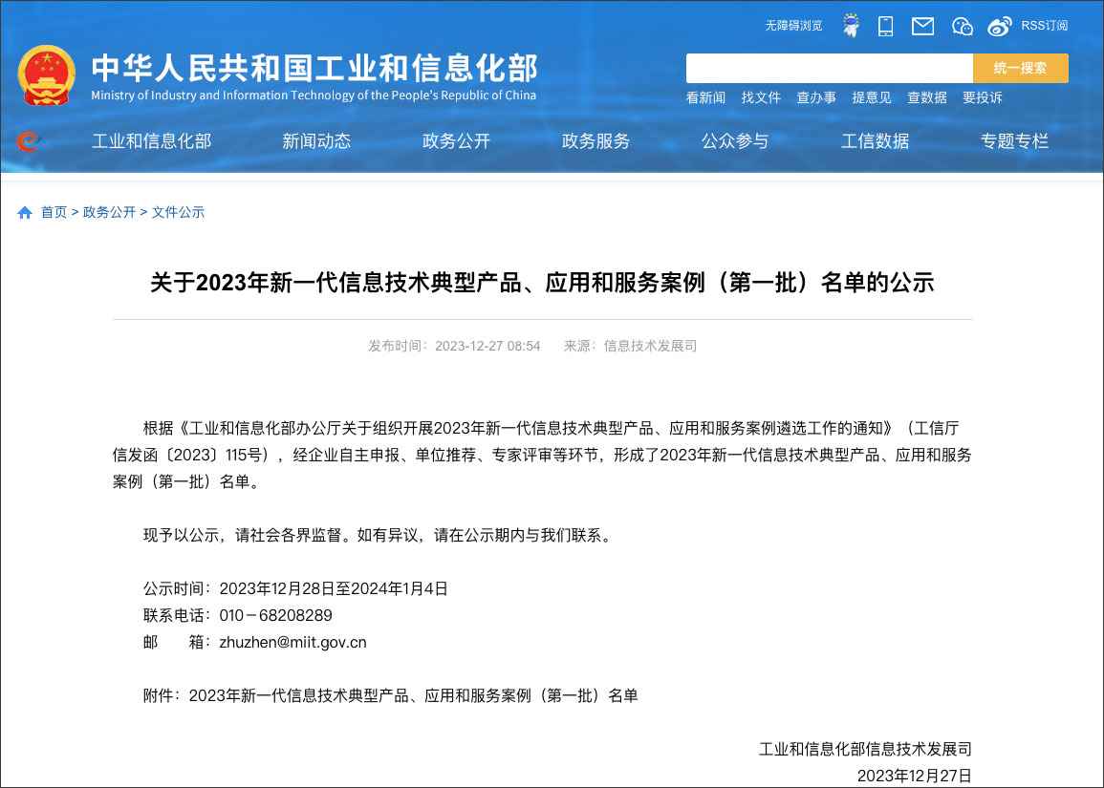Open the 文件公示 breadcrumb link

point(177,212)
